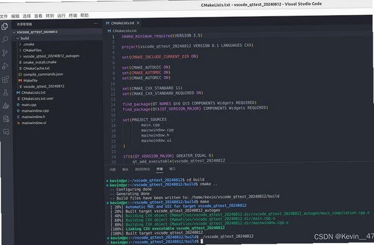
Task: Open main.cpp from the Explorer
Action: tap(29, 105)
